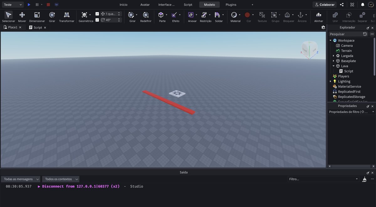Add a new ribbon tab with plus

coord(253,5)
